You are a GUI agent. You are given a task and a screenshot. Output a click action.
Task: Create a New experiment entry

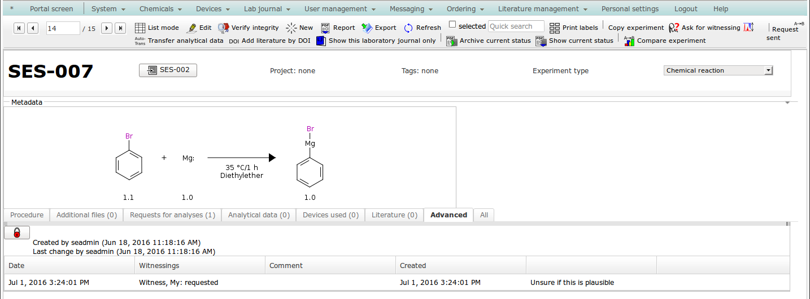tap(291, 28)
